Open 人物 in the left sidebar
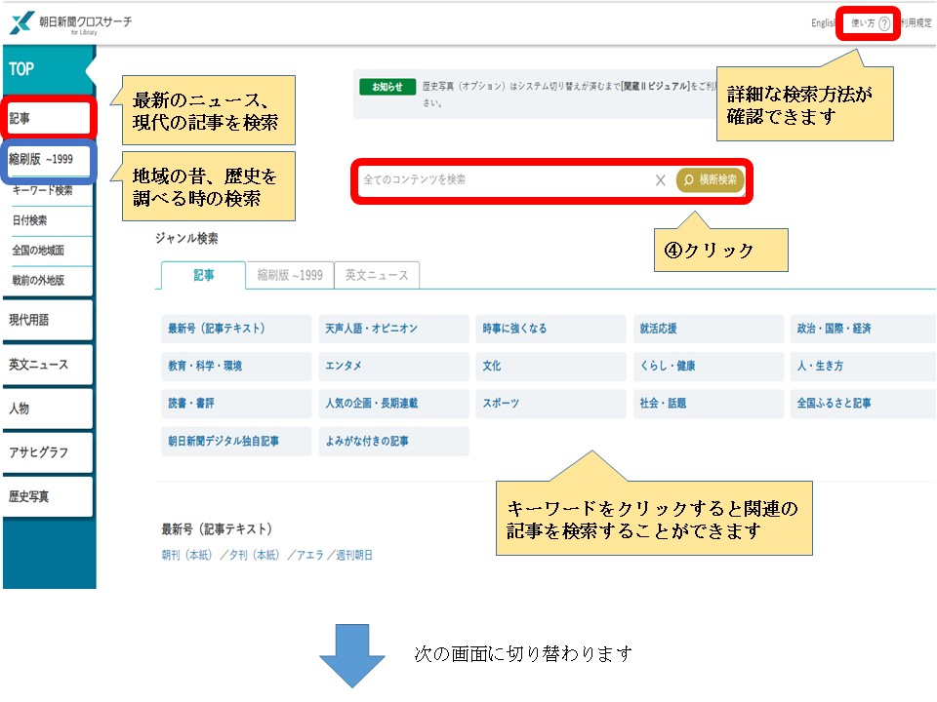Image resolution: width=937 pixels, height=702 pixels. [x=48, y=409]
